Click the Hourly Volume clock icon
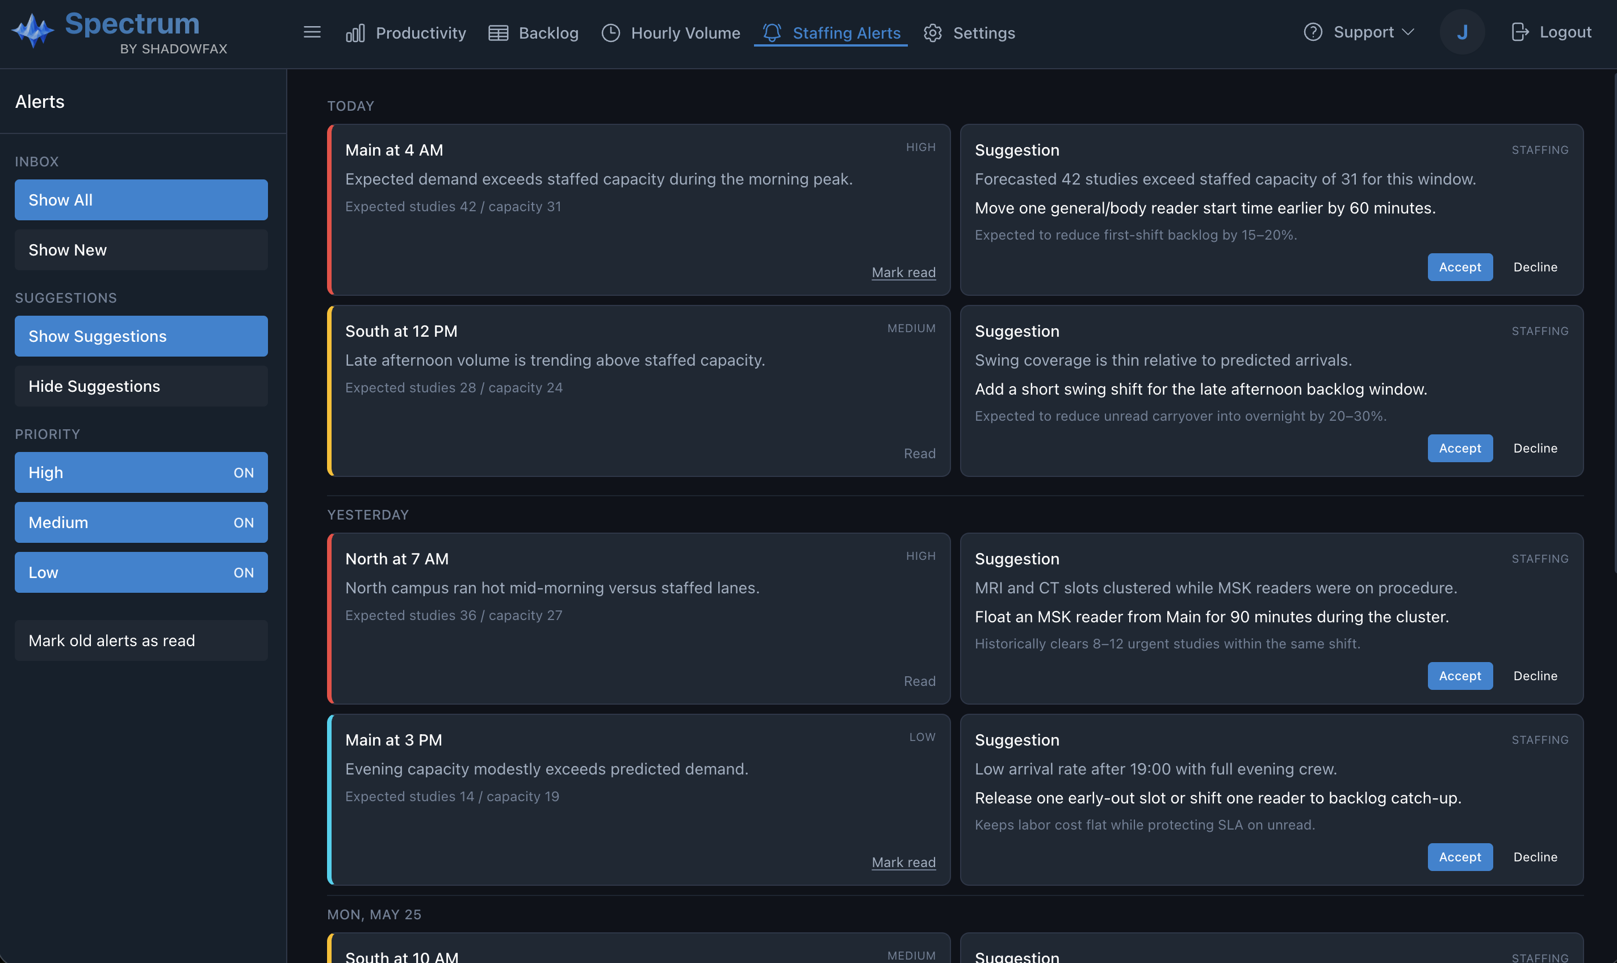1617x963 pixels. pyautogui.click(x=610, y=33)
